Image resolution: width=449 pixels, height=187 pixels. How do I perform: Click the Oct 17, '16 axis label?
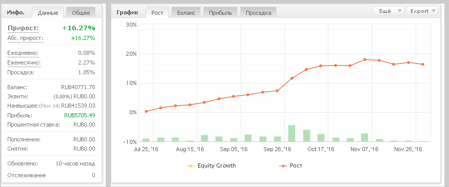point(321,149)
